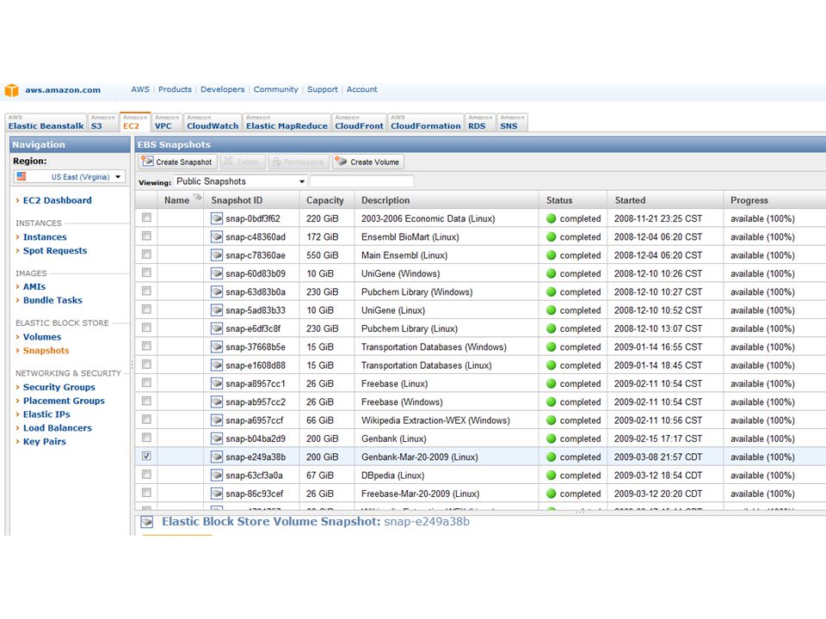Switch to the CloudFront tab
Viewport: 826px width, 619px height.
[360, 123]
